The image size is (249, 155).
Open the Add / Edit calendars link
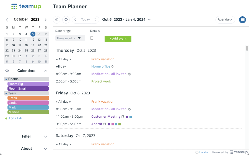[15, 118]
